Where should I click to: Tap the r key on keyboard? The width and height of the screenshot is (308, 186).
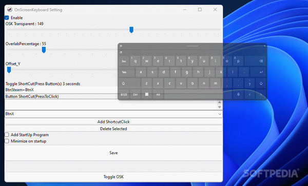[169, 61]
